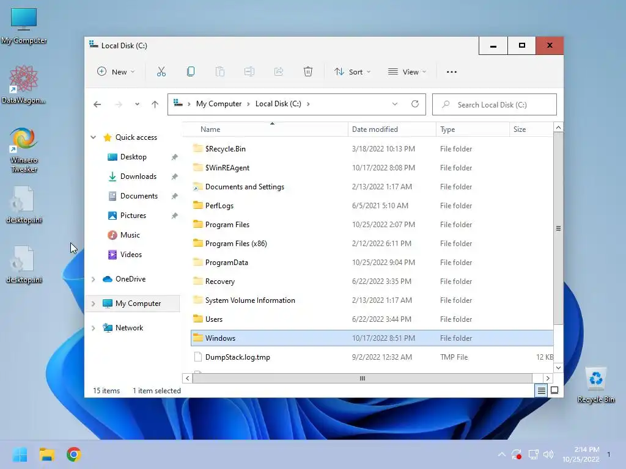
Task: Open the Windows Start button
Action: coord(20,454)
